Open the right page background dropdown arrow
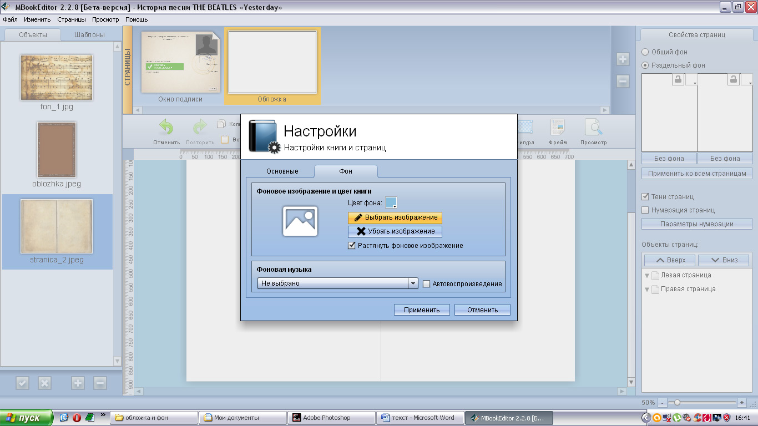This screenshot has width=758, height=426. pyautogui.click(x=747, y=80)
